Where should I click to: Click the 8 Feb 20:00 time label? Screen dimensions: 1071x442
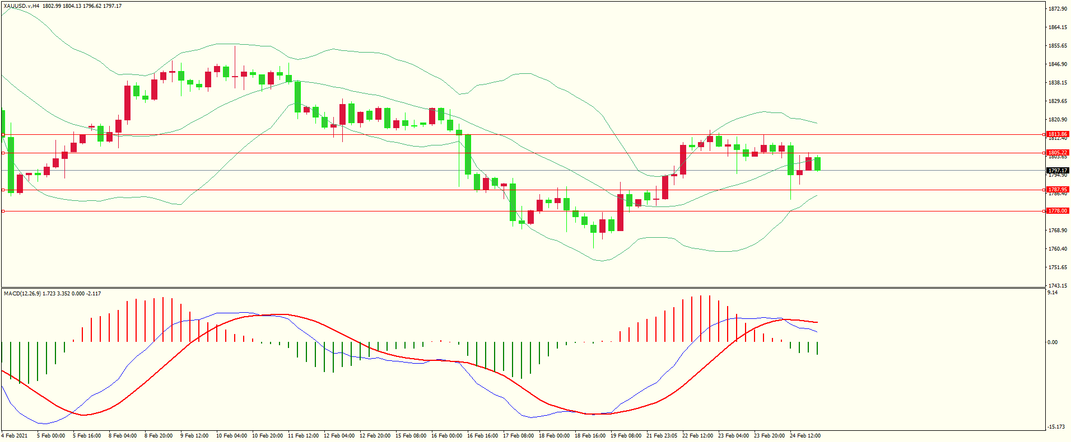click(x=159, y=436)
